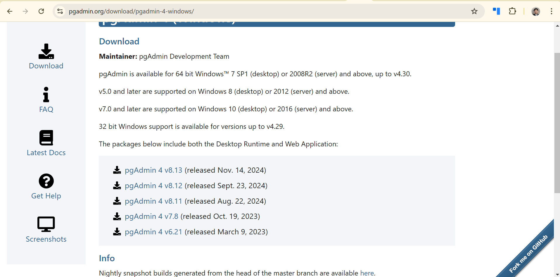Bookmark this page with the star icon
This screenshot has height=277, width=560.
click(474, 11)
